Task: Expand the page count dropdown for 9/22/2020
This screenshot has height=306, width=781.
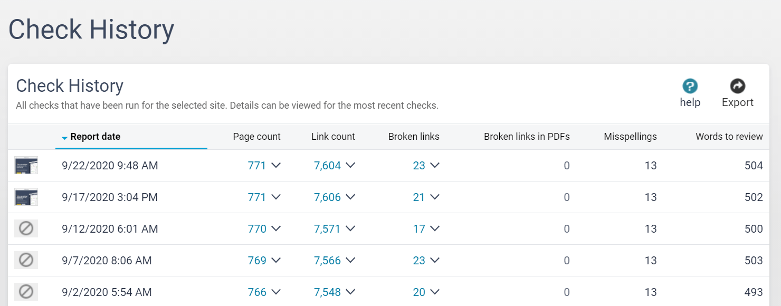Action: pyautogui.click(x=275, y=166)
